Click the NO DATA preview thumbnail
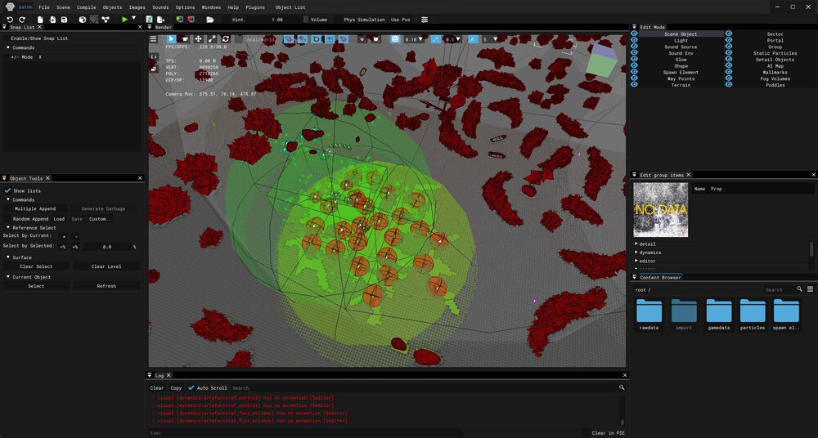The height and width of the screenshot is (438, 818). point(660,210)
